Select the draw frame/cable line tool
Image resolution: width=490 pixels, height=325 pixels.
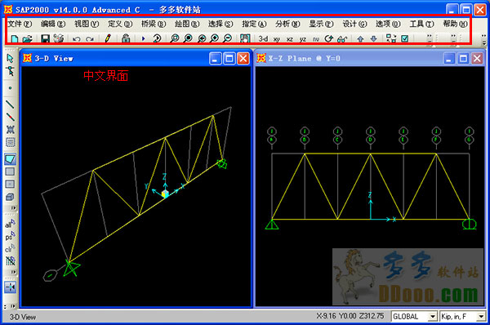click(x=10, y=104)
